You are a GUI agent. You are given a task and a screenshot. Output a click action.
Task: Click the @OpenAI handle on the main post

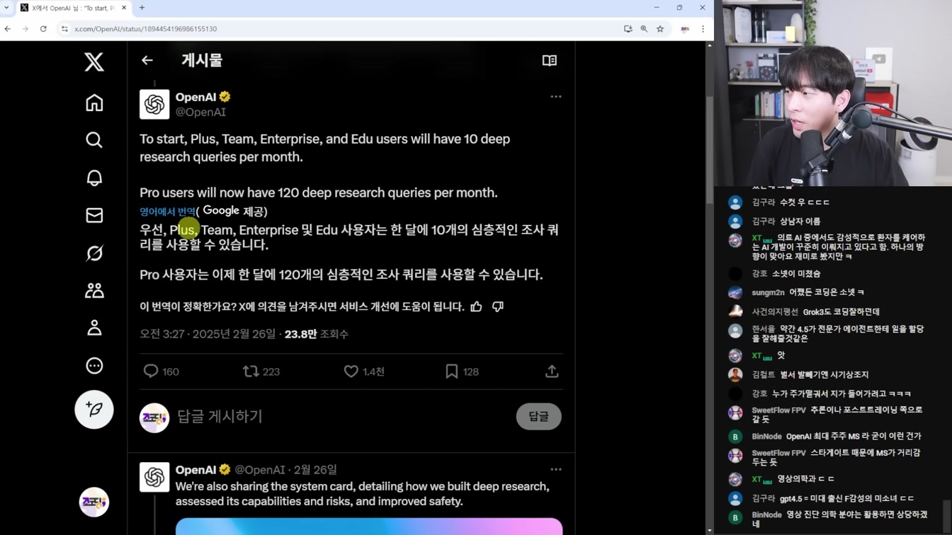click(x=200, y=113)
